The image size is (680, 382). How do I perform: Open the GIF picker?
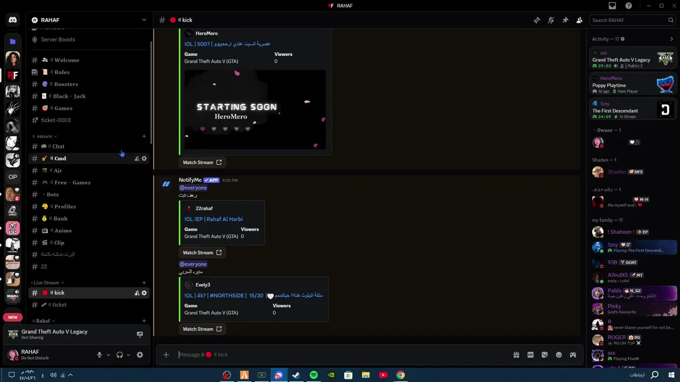point(530,355)
